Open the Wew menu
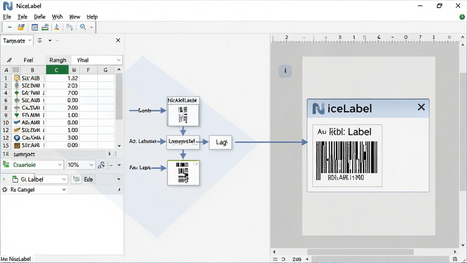 [x=75, y=17]
